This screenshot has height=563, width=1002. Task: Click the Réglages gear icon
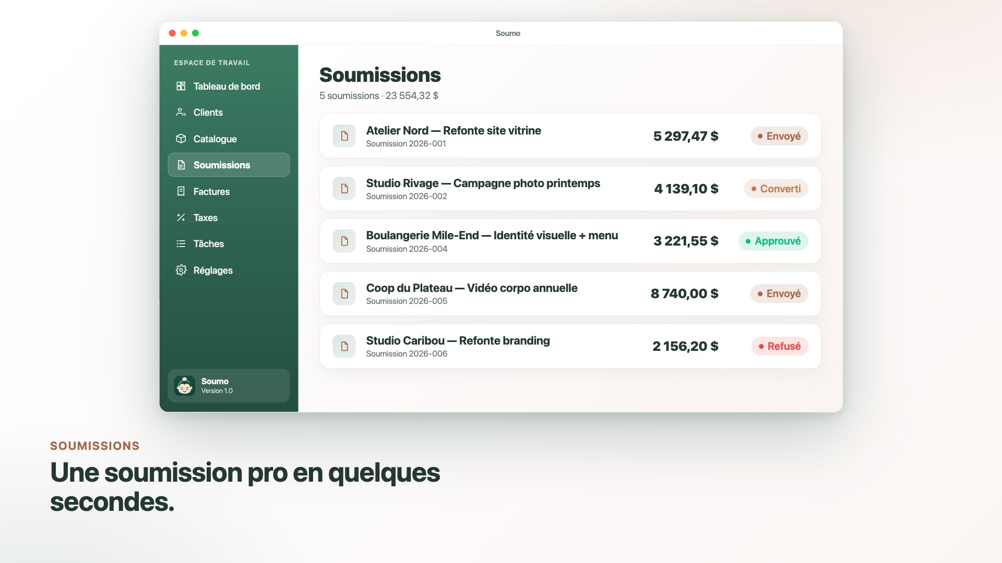[181, 270]
